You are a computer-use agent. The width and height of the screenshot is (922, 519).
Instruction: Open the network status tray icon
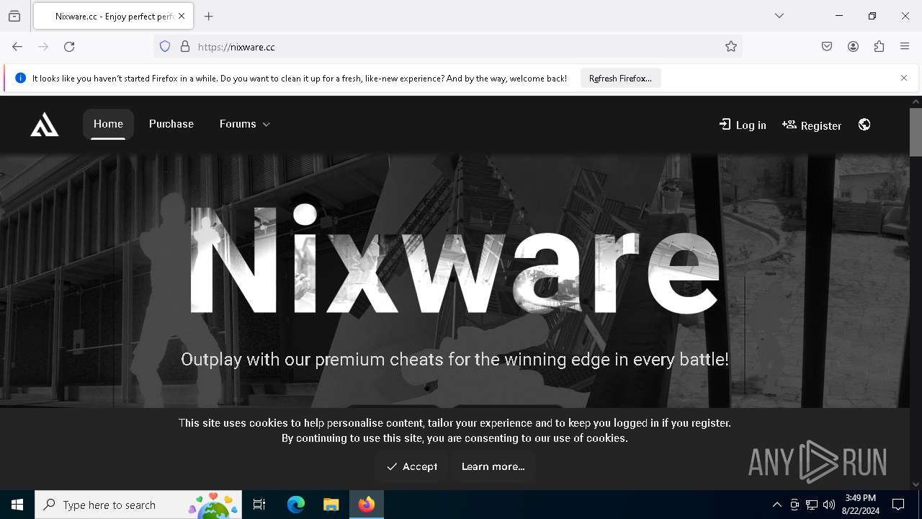point(812,505)
